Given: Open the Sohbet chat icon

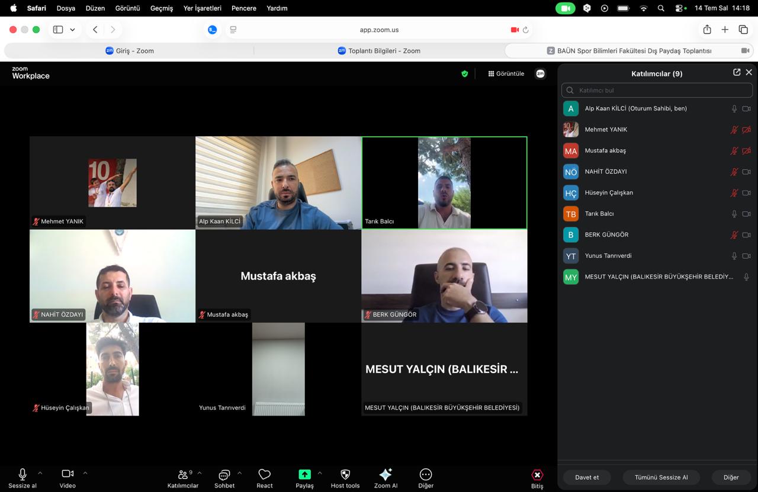Looking at the screenshot, I should [224, 475].
